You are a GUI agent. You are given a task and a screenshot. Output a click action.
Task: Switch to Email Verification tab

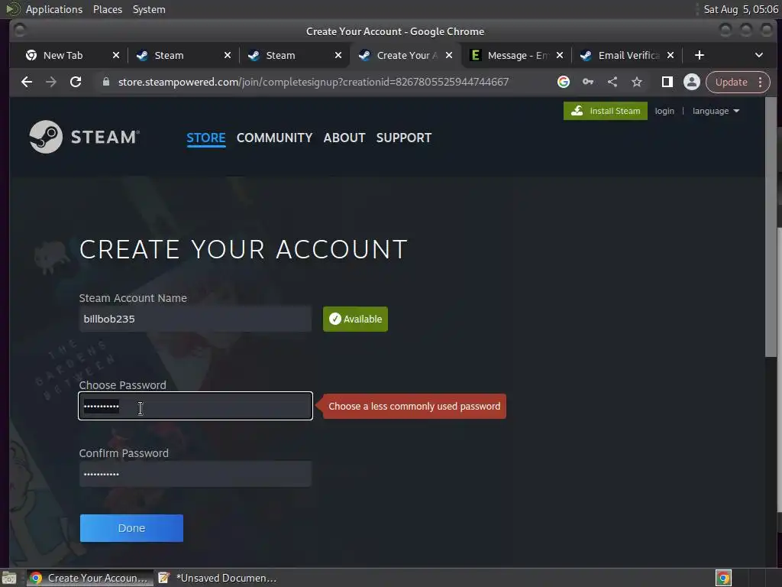(629, 55)
